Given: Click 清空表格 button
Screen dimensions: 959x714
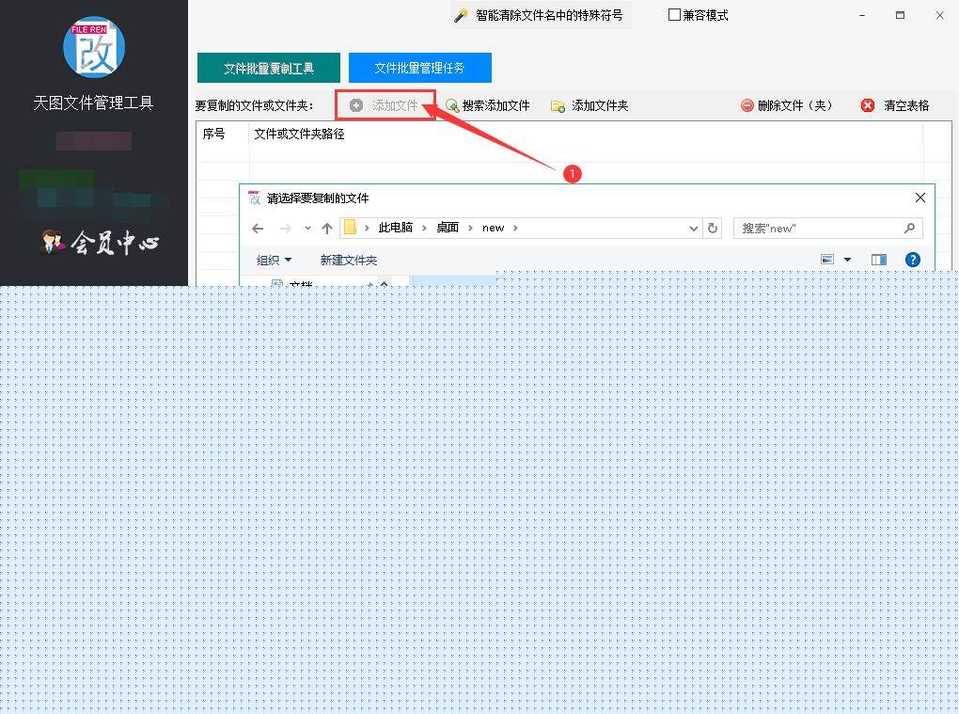Looking at the screenshot, I should coord(895,105).
